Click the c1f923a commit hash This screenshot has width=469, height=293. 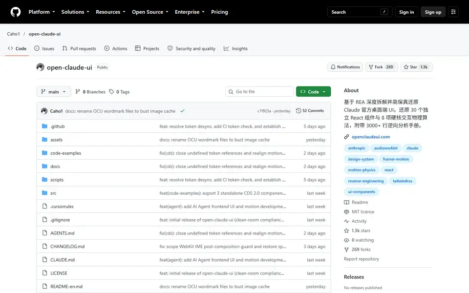264,111
